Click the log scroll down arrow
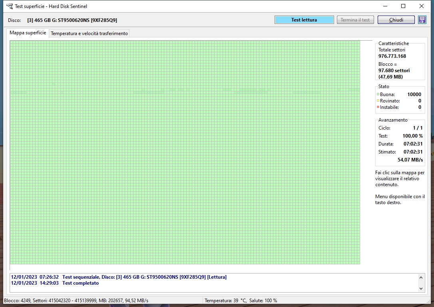Image resolution: width=434 pixels, height=307 pixels. tap(421, 289)
